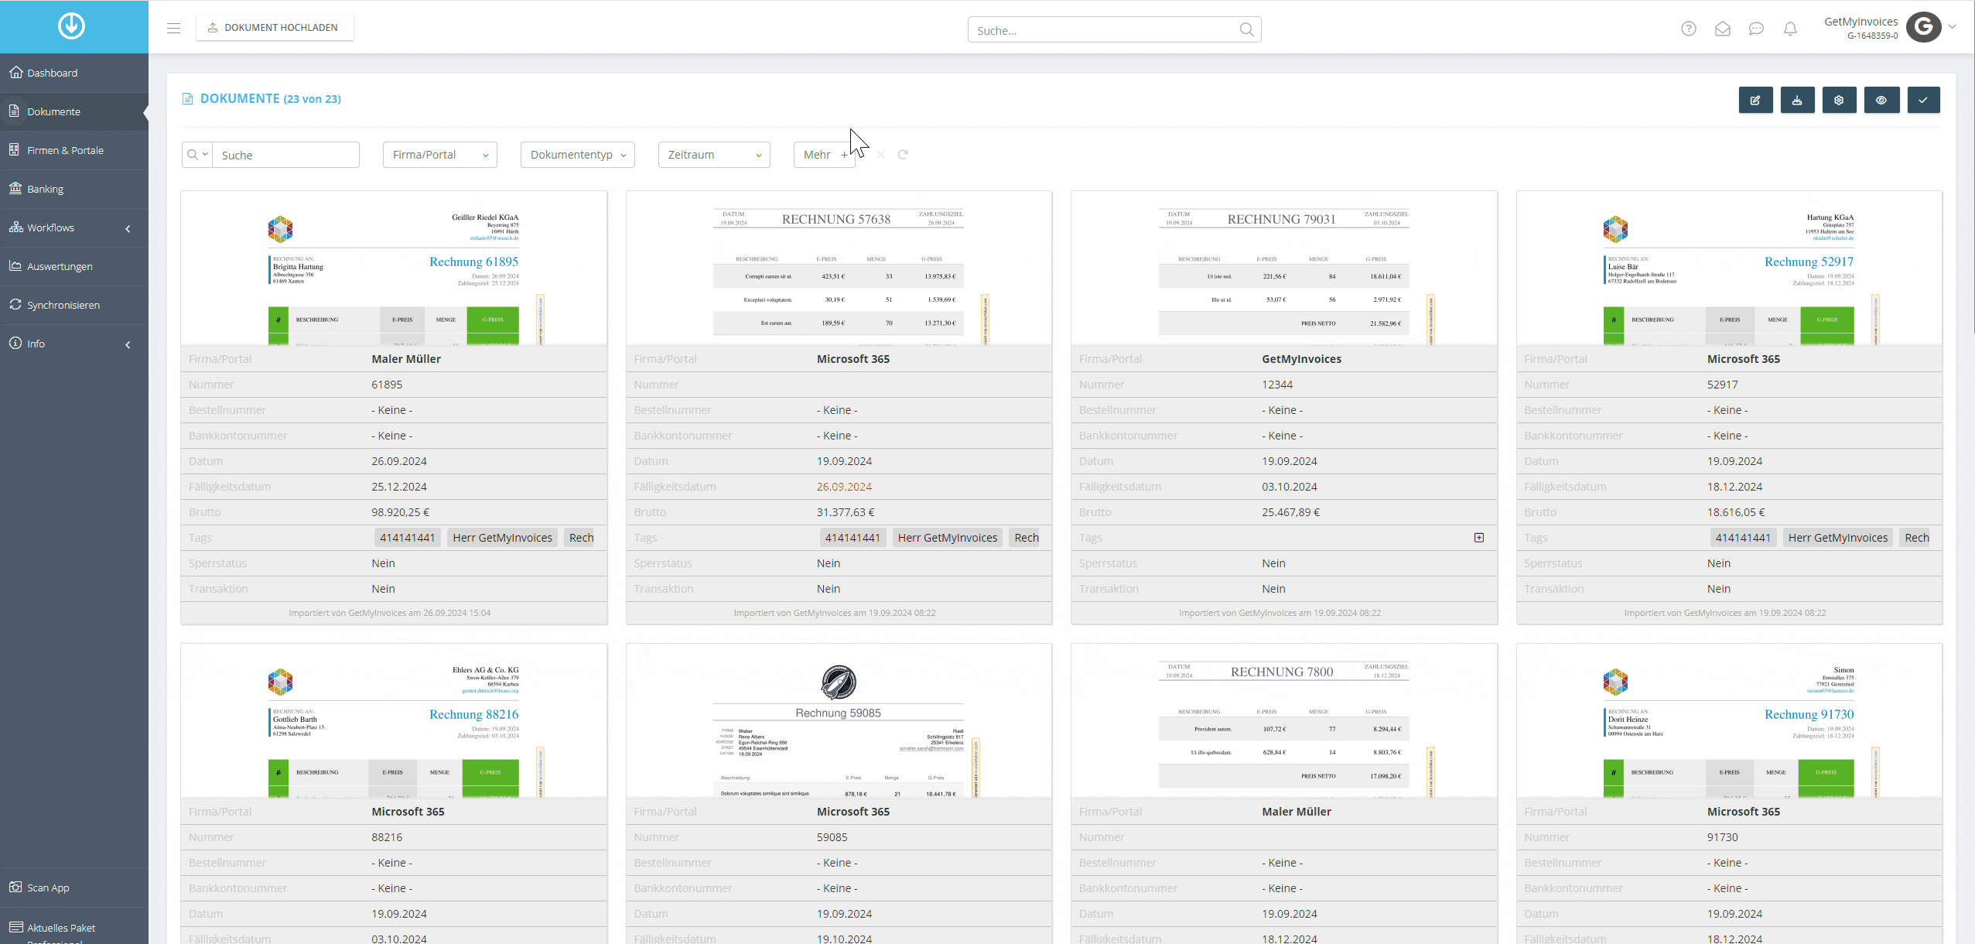
Task: Expand the Info sidebar item
Action: click(74, 344)
